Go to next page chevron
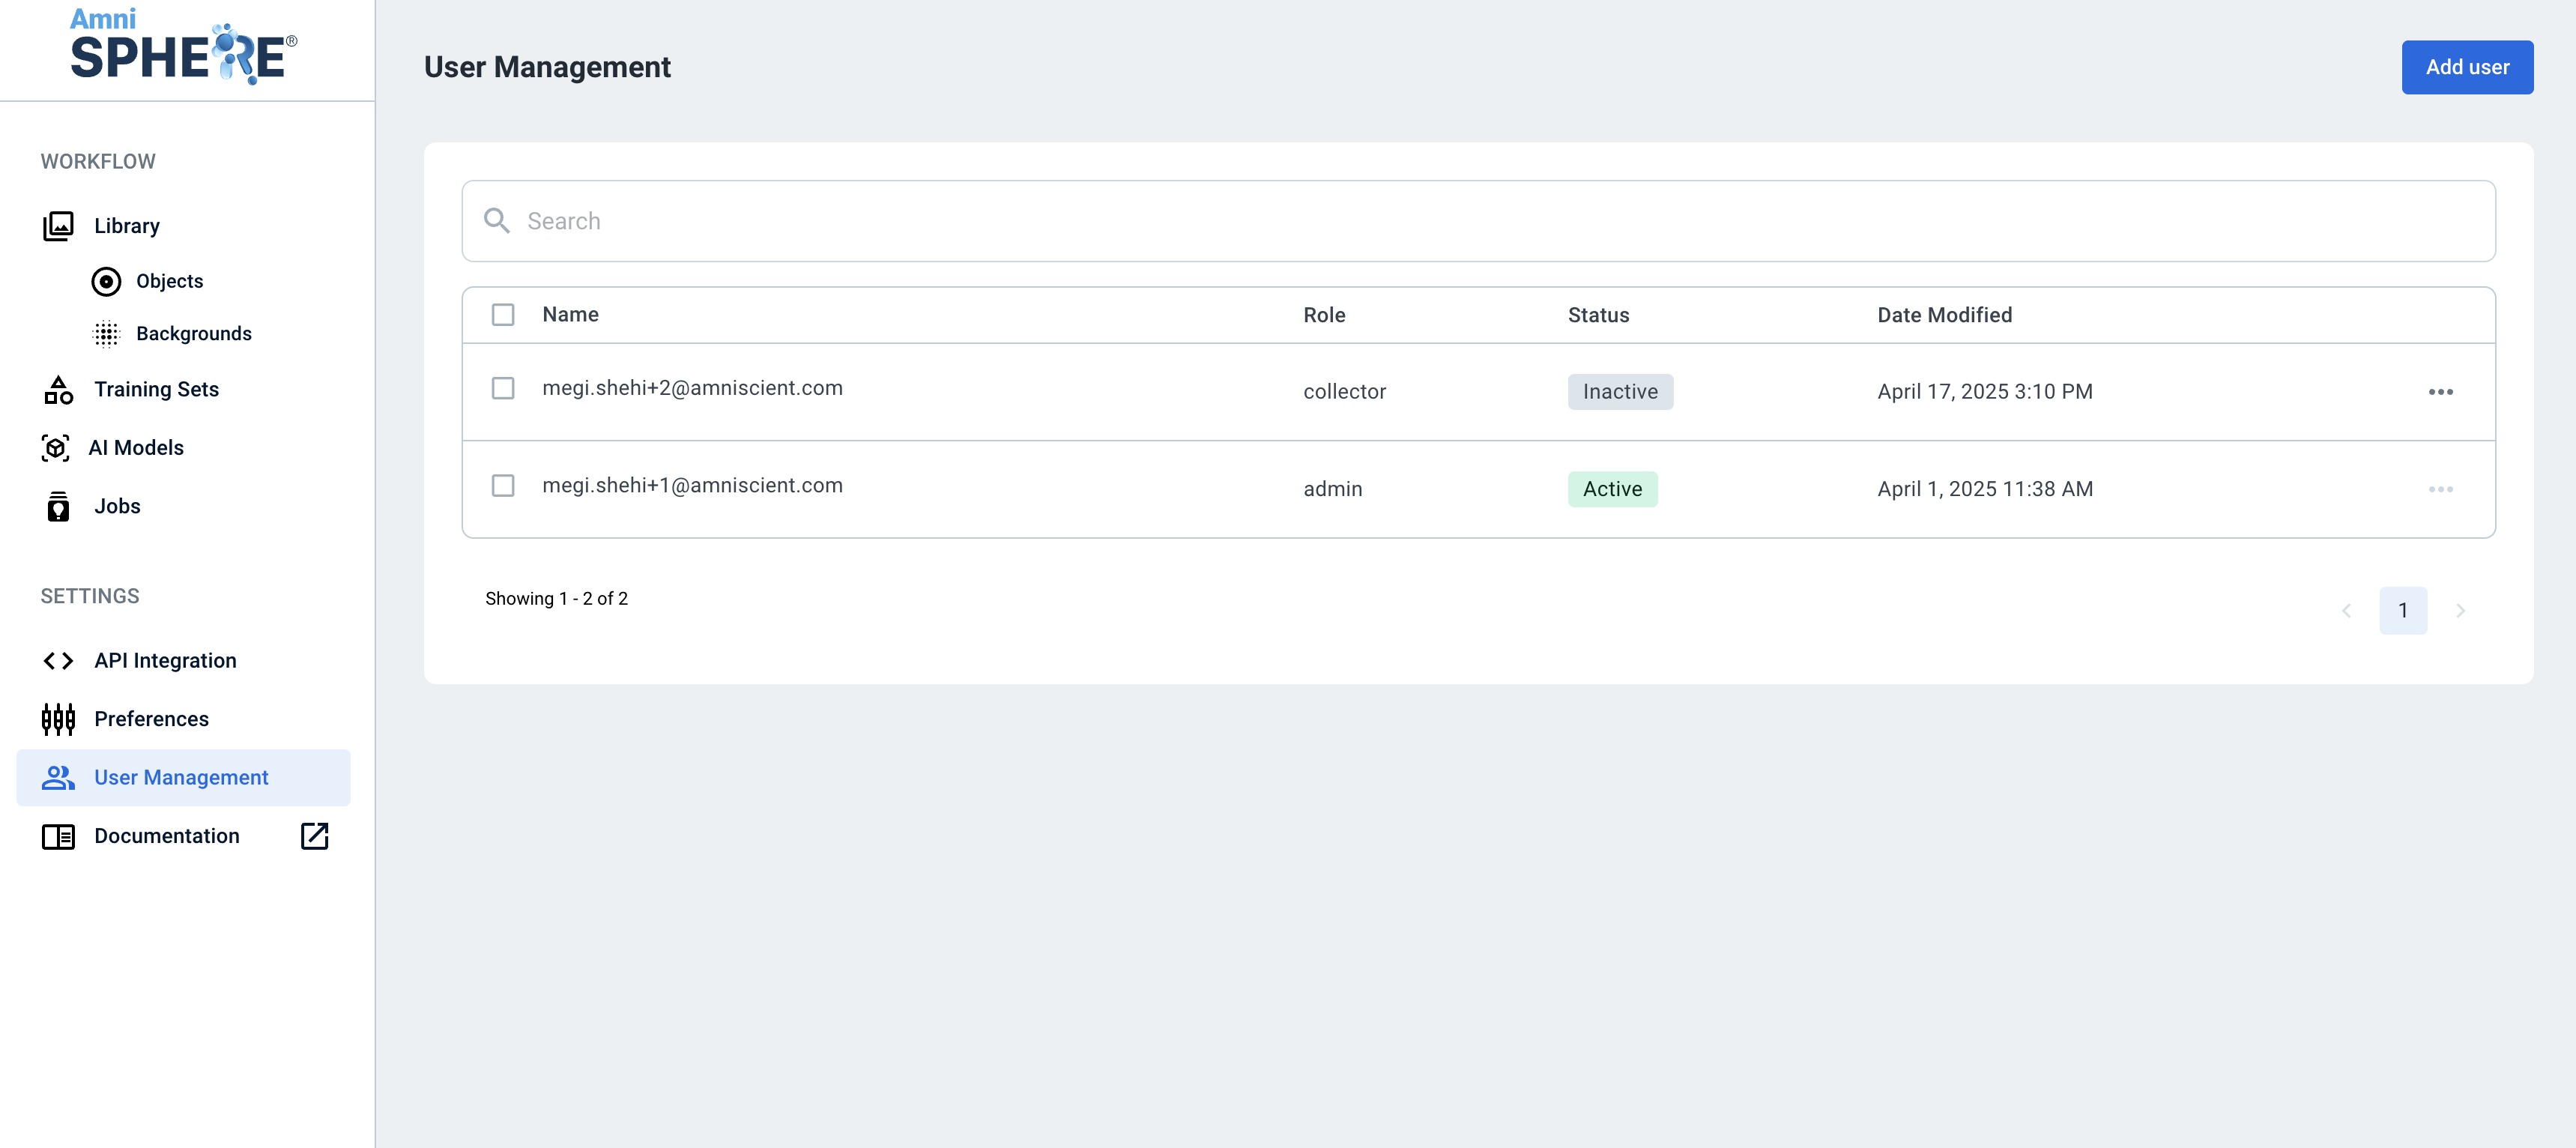The image size is (2576, 1148). click(x=2461, y=611)
